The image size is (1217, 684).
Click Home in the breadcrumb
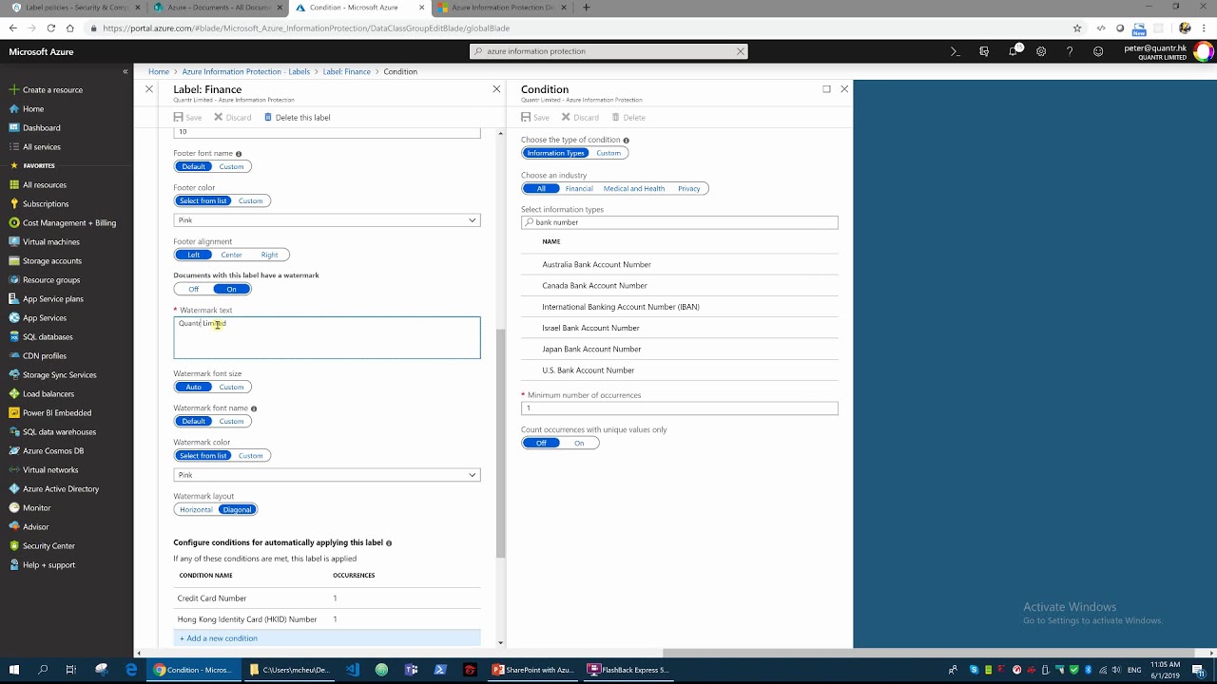pyautogui.click(x=159, y=71)
